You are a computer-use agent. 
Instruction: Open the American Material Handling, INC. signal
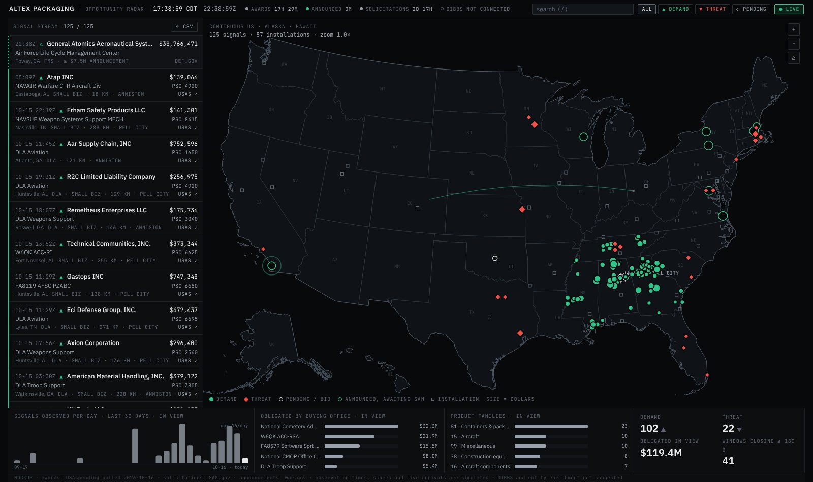pos(106,385)
